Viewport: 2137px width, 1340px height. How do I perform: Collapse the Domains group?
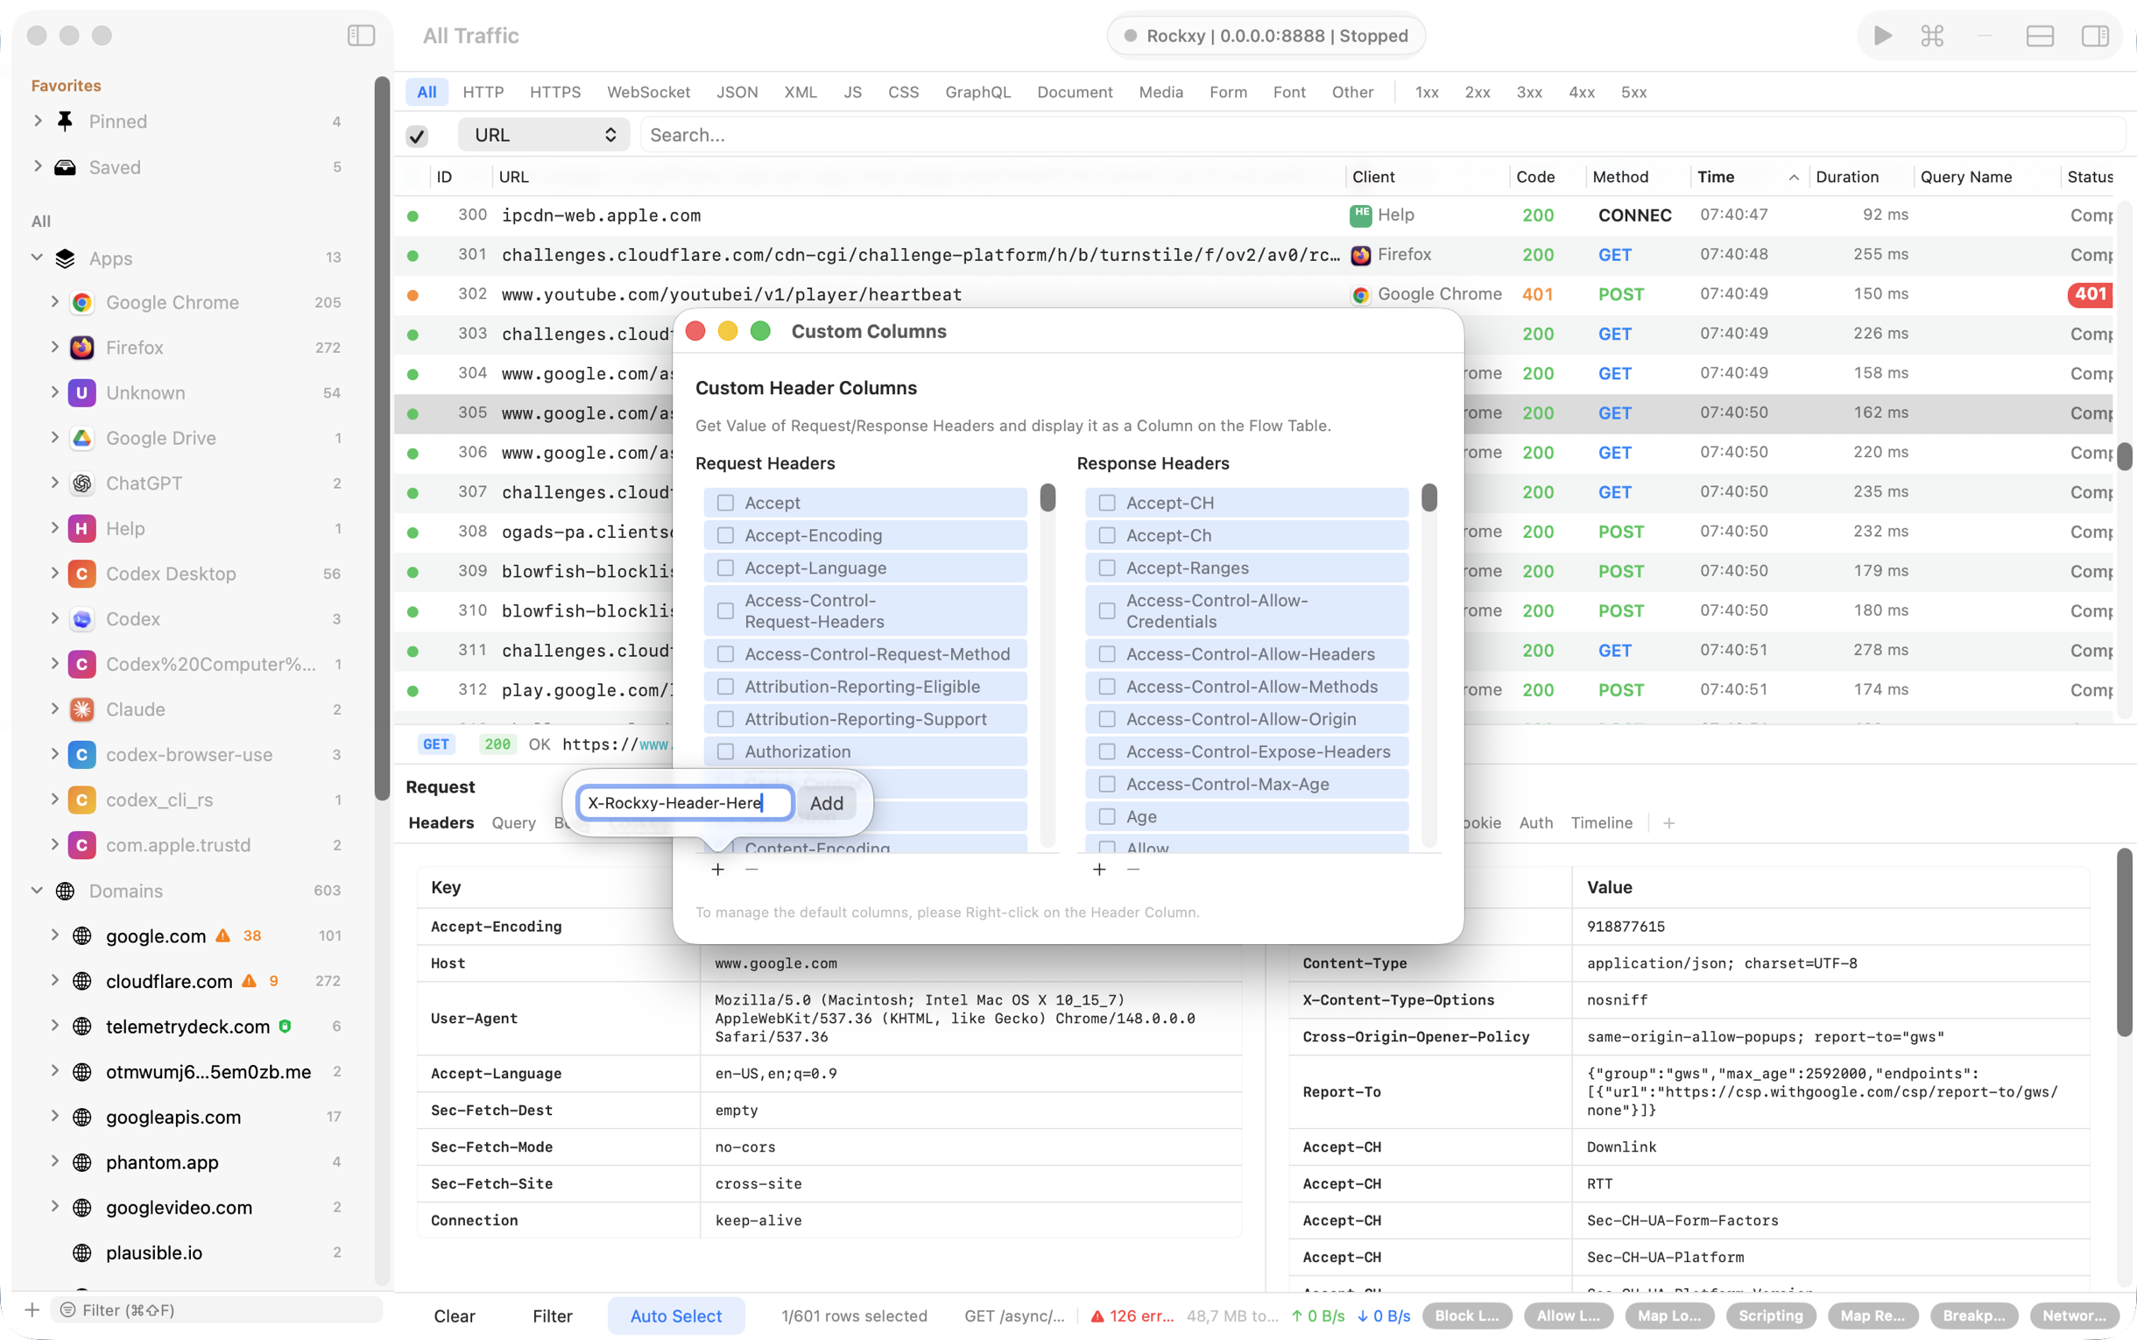coord(37,890)
